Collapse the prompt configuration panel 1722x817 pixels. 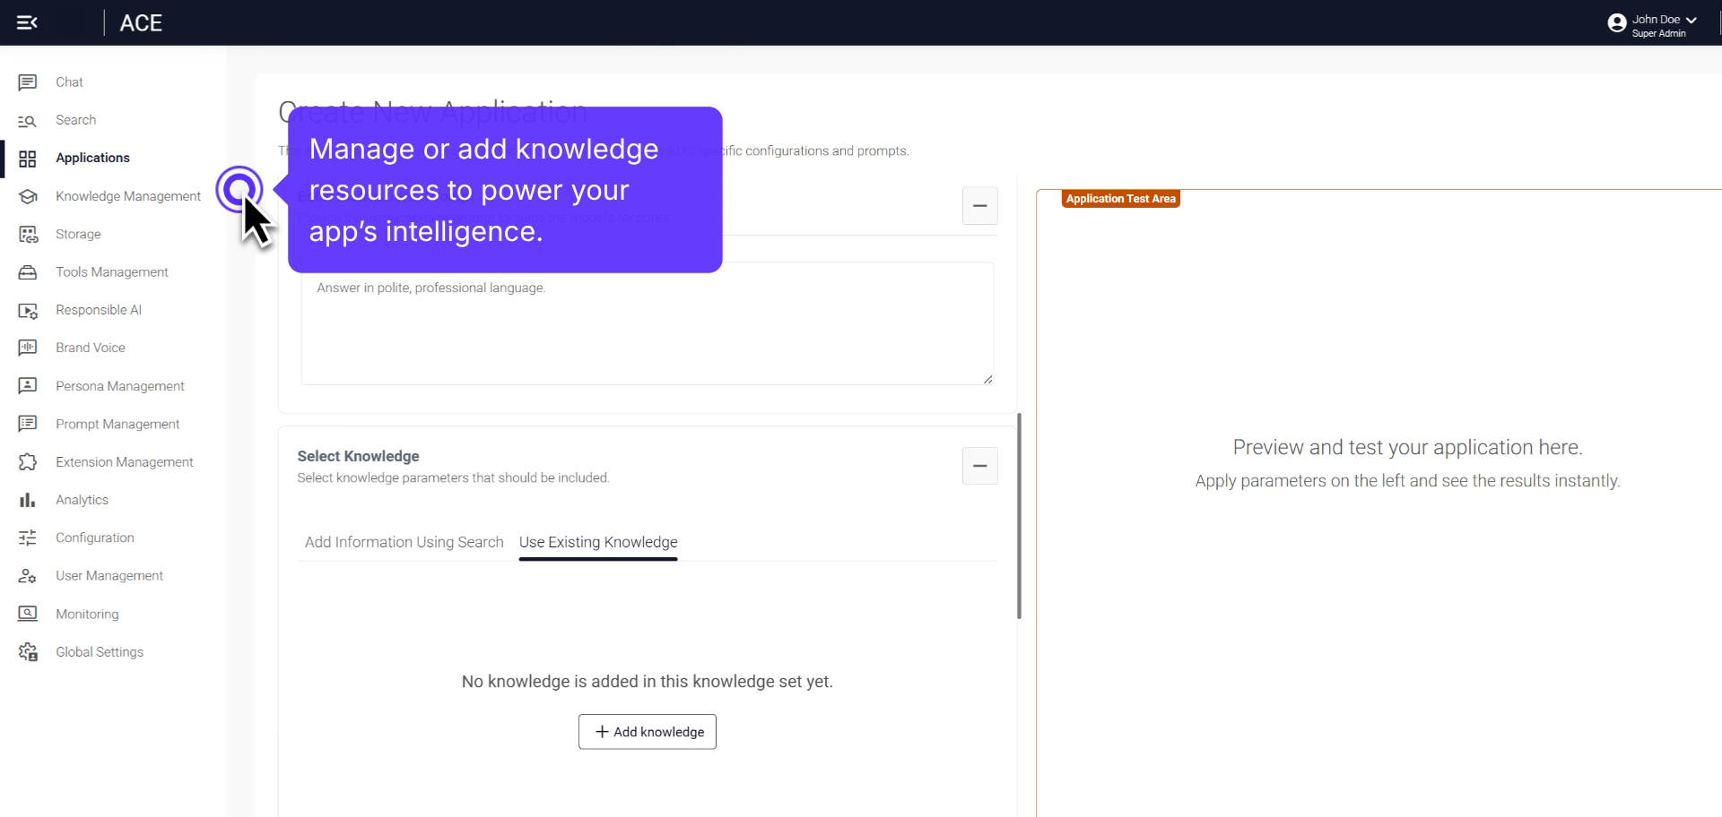tap(979, 206)
